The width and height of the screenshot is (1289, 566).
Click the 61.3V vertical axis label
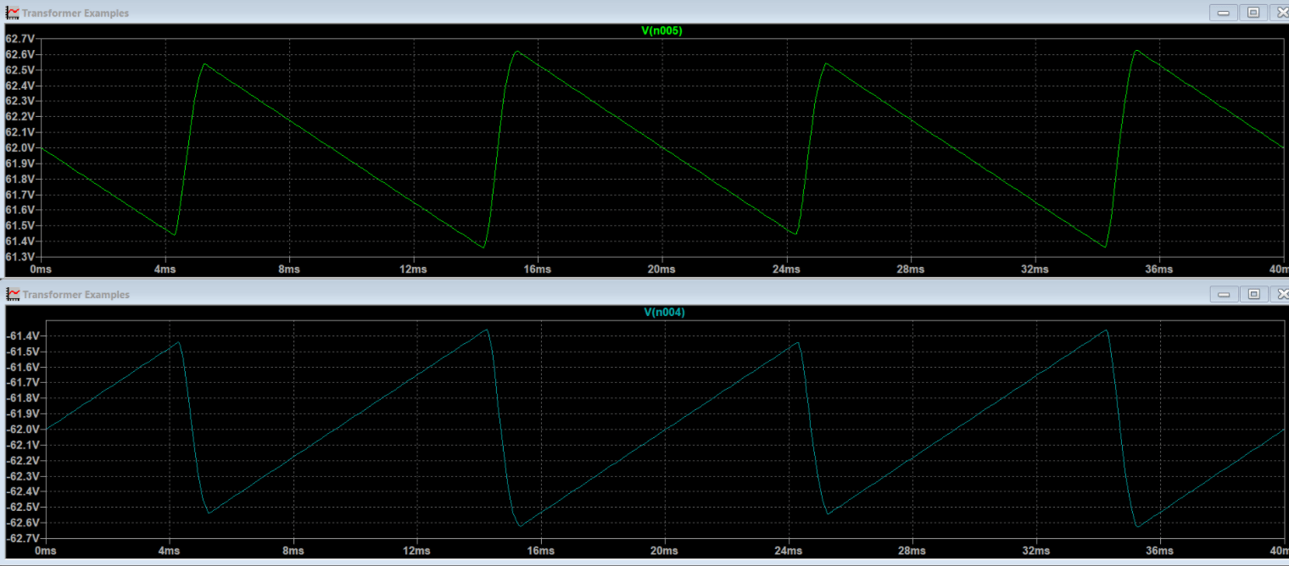click(20, 257)
